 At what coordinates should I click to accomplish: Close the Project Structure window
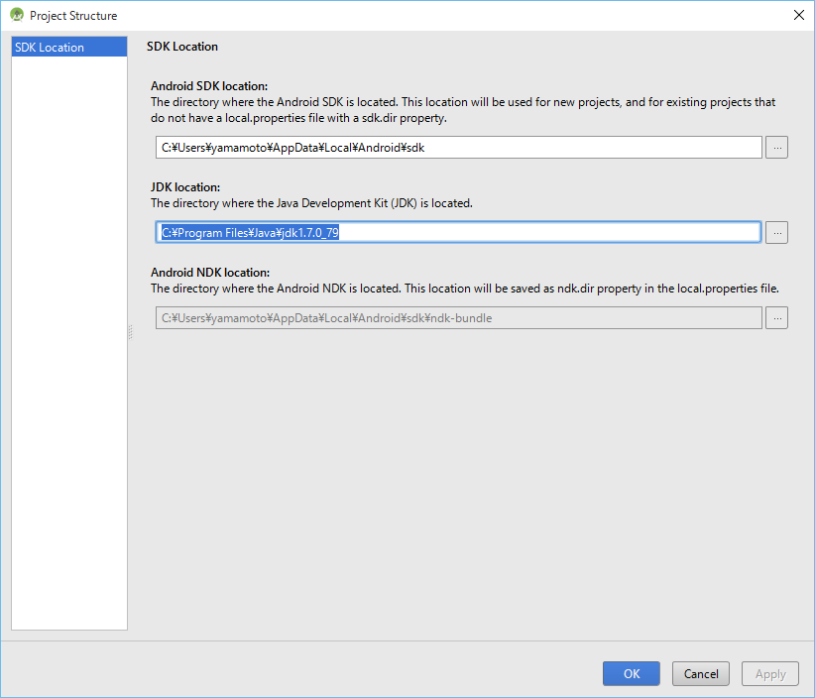click(x=798, y=16)
